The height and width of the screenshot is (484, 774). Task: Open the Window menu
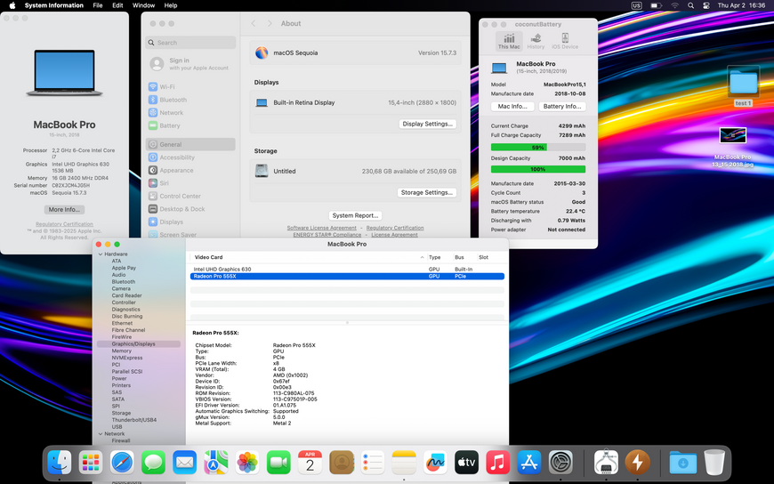143,5
